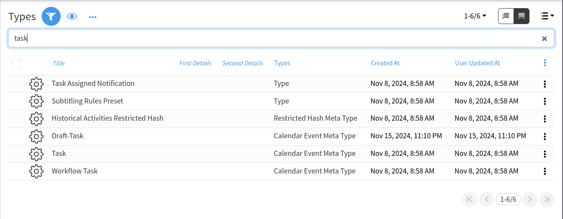Viewport: 563px width, 219px height.
Task: Open the bottom 1-6/6 page range selector
Action: (508, 199)
